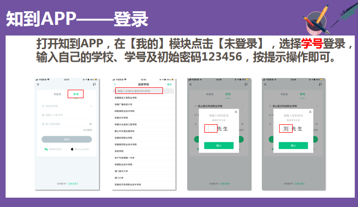Switch to the 手机号 tab on the empty login screen

click(57, 94)
